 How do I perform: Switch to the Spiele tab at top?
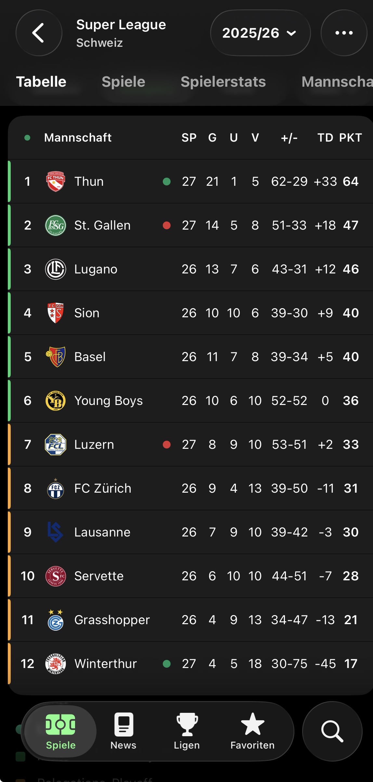(x=123, y=82)
